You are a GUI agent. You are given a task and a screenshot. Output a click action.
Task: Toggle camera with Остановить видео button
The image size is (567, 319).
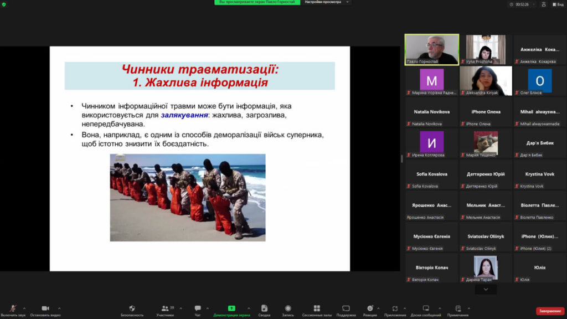pyautogui.click(x=45, y=308)
